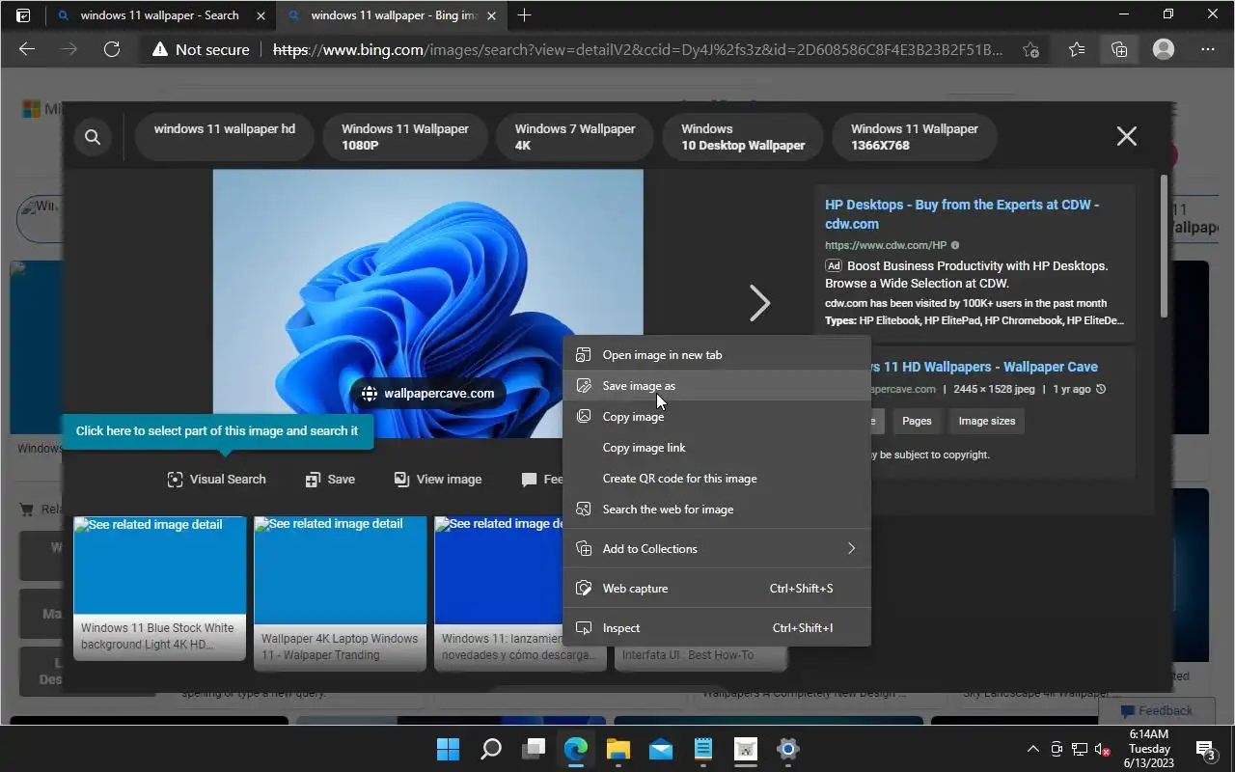Open the Favorites list icon

pyautogui.click(x=1077, y=49)
